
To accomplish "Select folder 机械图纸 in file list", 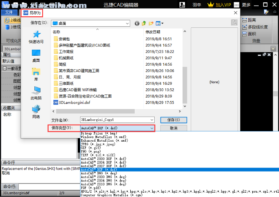I will point(63,58).
